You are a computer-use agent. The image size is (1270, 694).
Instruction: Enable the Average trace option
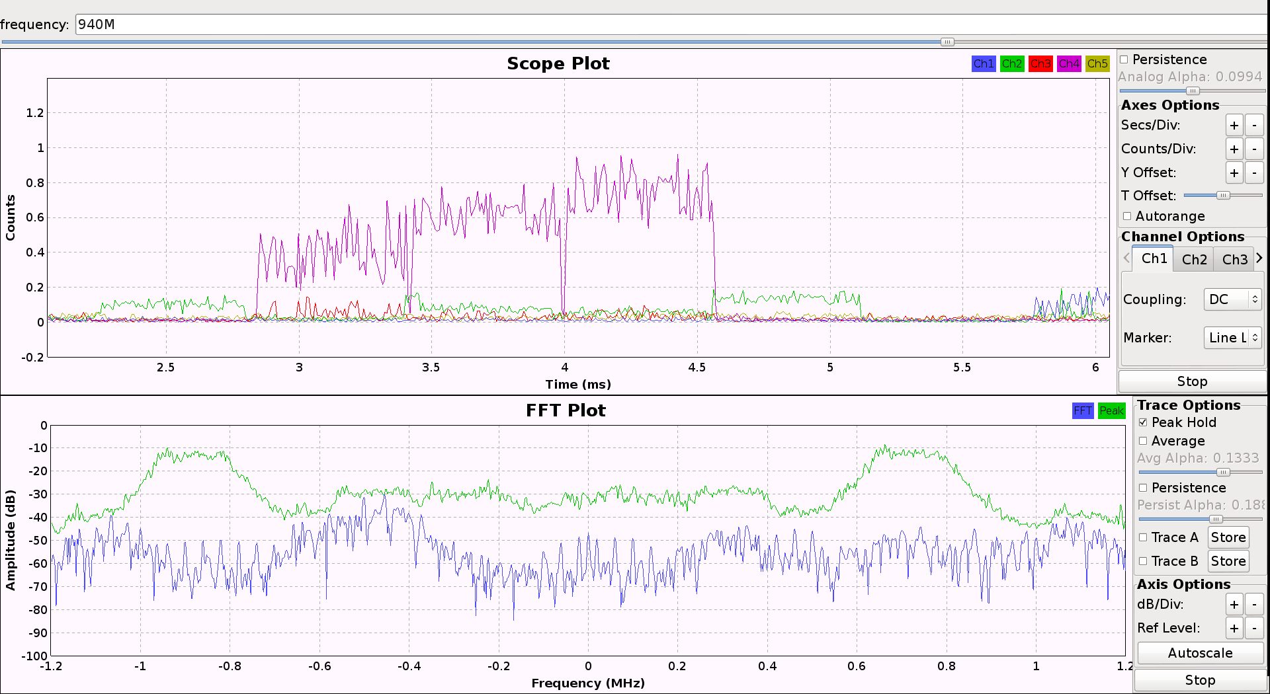pos(1143,441)
